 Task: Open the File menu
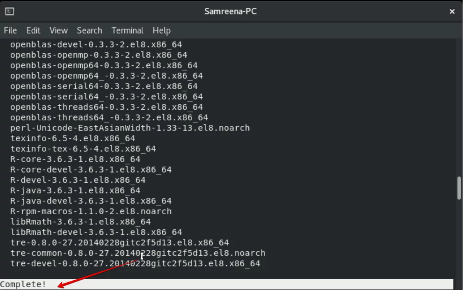[10, 31]
